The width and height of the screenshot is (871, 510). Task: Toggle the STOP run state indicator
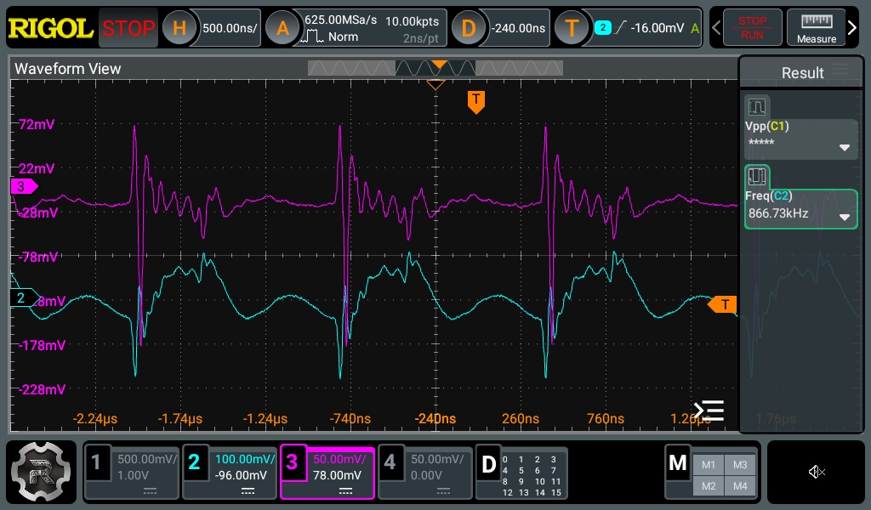(128, 28)
